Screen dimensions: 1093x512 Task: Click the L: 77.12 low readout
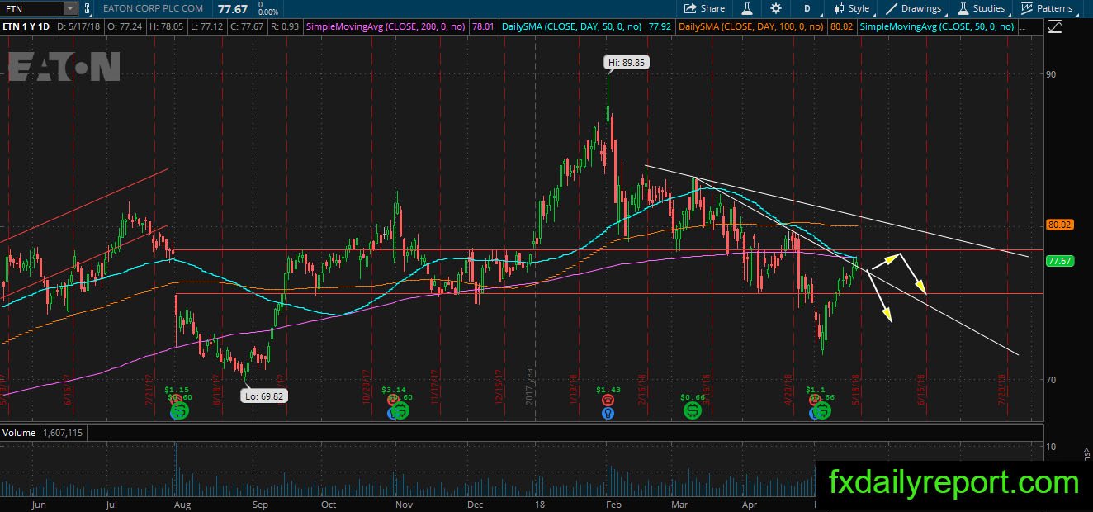[206, 26]
